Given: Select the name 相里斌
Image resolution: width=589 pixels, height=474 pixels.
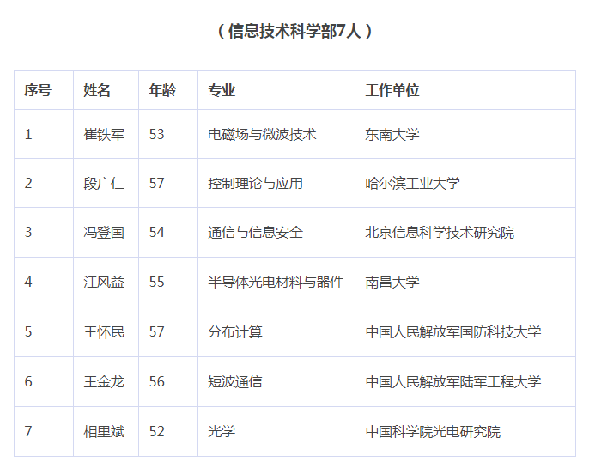Looking at the screenshot, I should point(104,432).
